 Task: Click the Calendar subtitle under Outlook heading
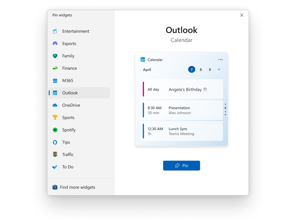[182, 40]
